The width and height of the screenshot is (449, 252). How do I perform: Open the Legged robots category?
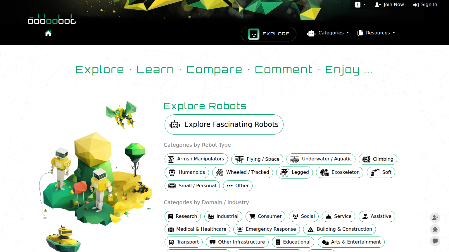click(294, 172)
